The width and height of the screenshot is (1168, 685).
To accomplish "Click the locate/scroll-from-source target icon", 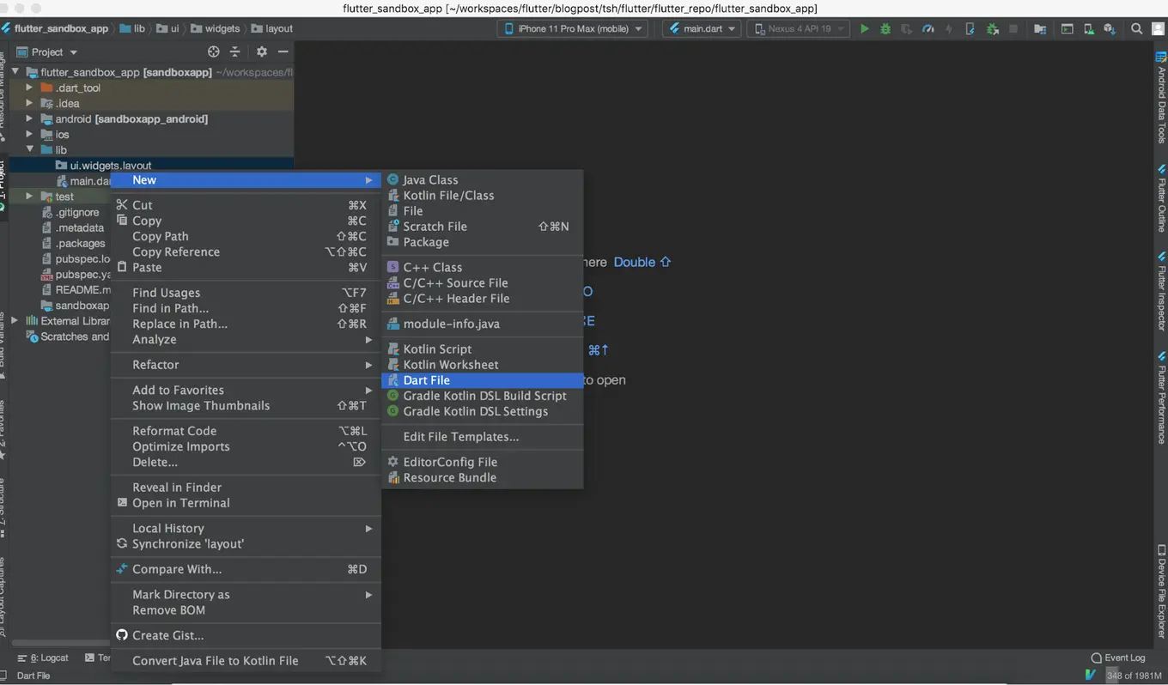I will tap(214, 52).
